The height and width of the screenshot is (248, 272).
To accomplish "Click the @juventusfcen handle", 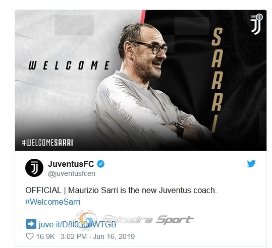I will [72, 173].
